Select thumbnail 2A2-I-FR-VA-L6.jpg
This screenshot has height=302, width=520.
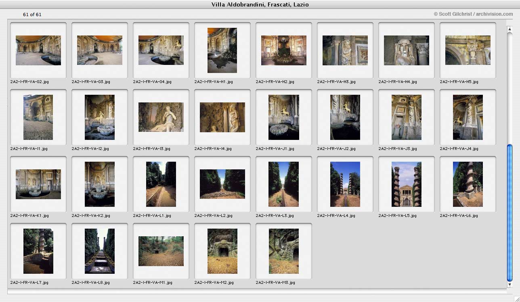468,184
